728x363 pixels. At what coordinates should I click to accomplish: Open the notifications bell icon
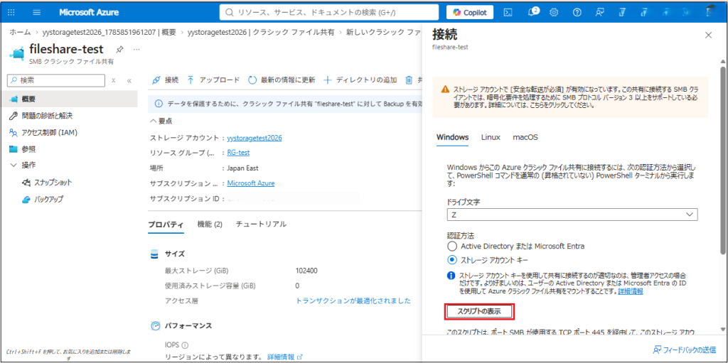[x=532, y=13]
